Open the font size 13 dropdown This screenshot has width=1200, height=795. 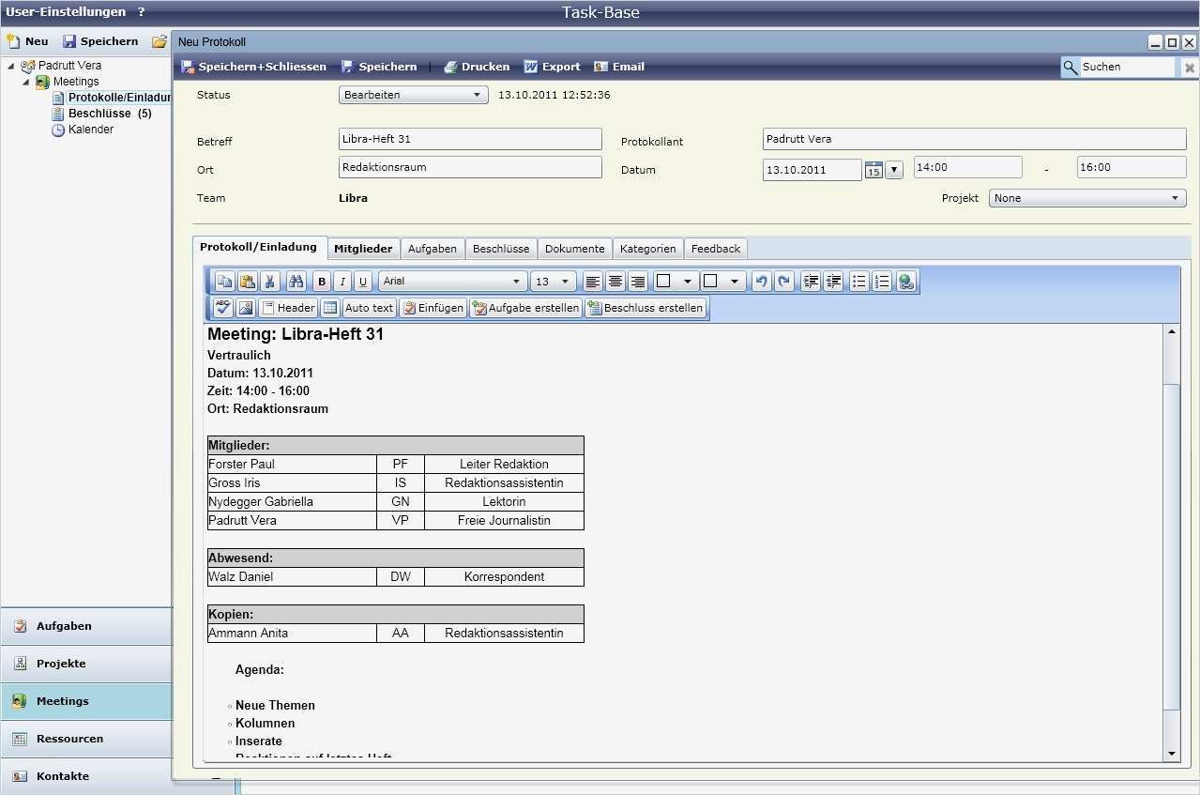pos(554,282)
